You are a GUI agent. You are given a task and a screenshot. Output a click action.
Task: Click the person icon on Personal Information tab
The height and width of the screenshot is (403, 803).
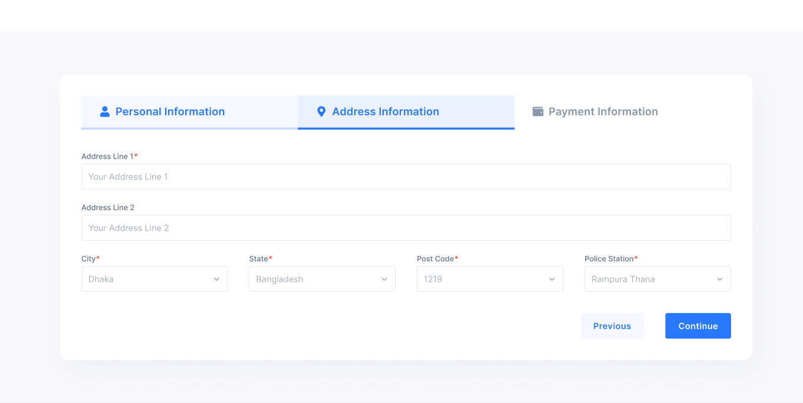coord(105,112)
